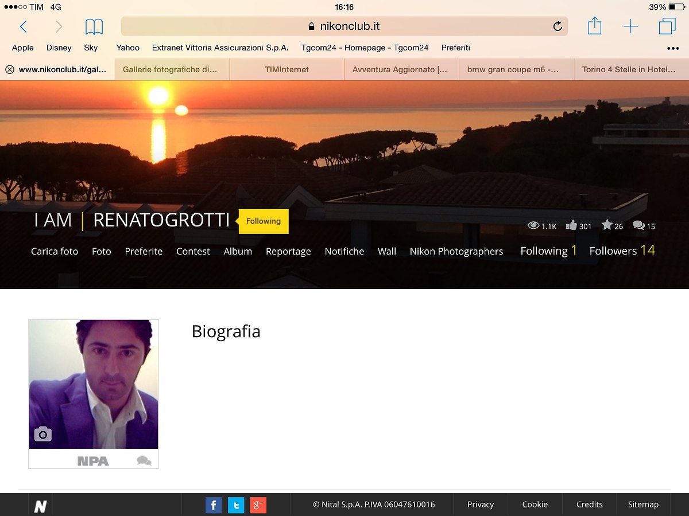This screenshot has height=516, width=689.
Task: Open the Google Plus icon in footer
Action: (x=258, y=505)
